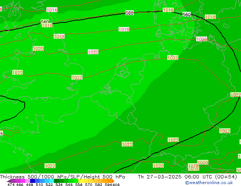Click the 1022 label over the Irish Sea
241x186 pixels.
(17, 73)
